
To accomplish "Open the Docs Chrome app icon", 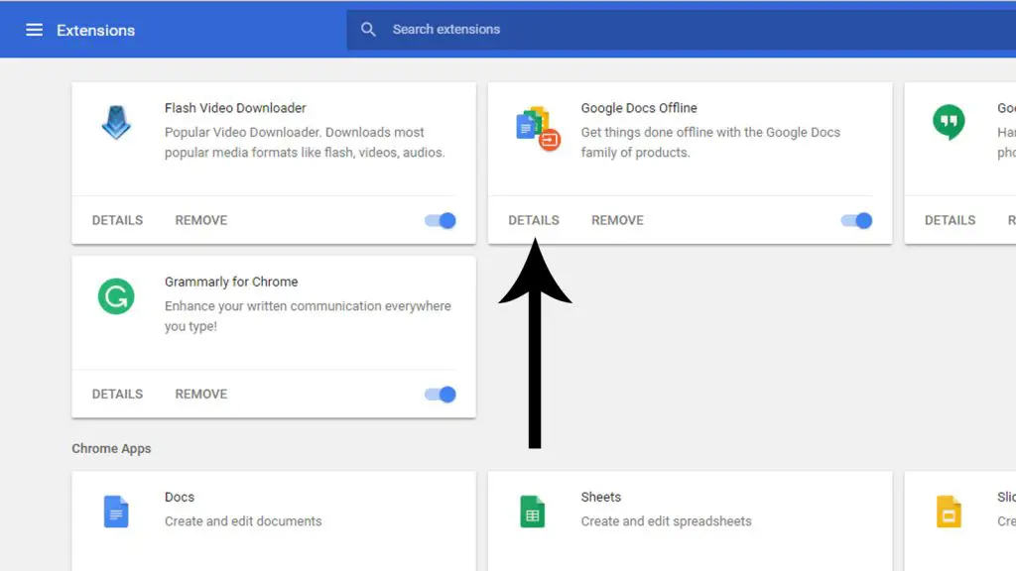I will click(x=116, y=511).
